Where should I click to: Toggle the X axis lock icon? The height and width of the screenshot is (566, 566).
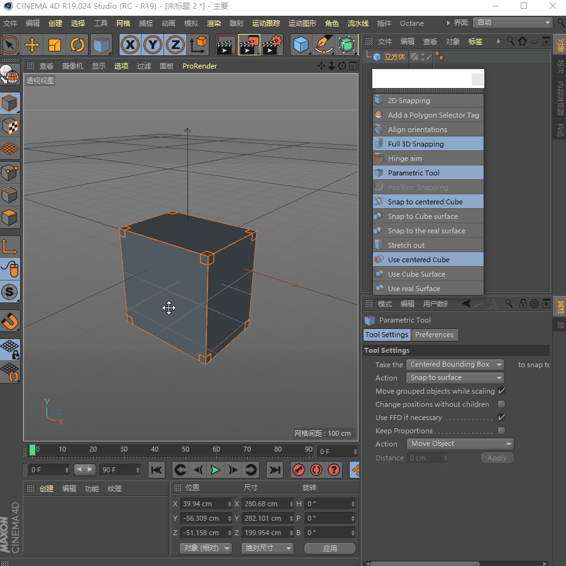pos(130,45)
